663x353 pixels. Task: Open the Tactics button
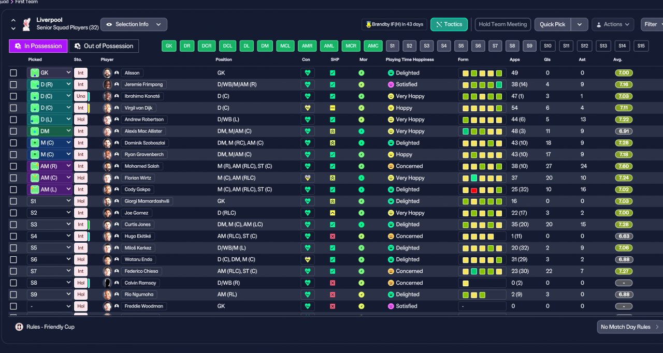(449, 24)
